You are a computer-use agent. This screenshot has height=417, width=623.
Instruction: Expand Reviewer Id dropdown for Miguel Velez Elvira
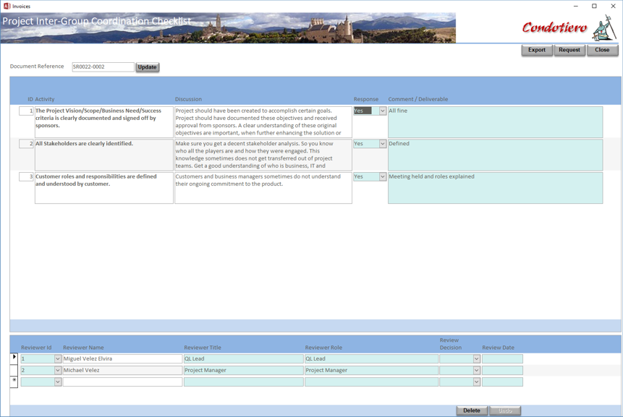(58, 358)
